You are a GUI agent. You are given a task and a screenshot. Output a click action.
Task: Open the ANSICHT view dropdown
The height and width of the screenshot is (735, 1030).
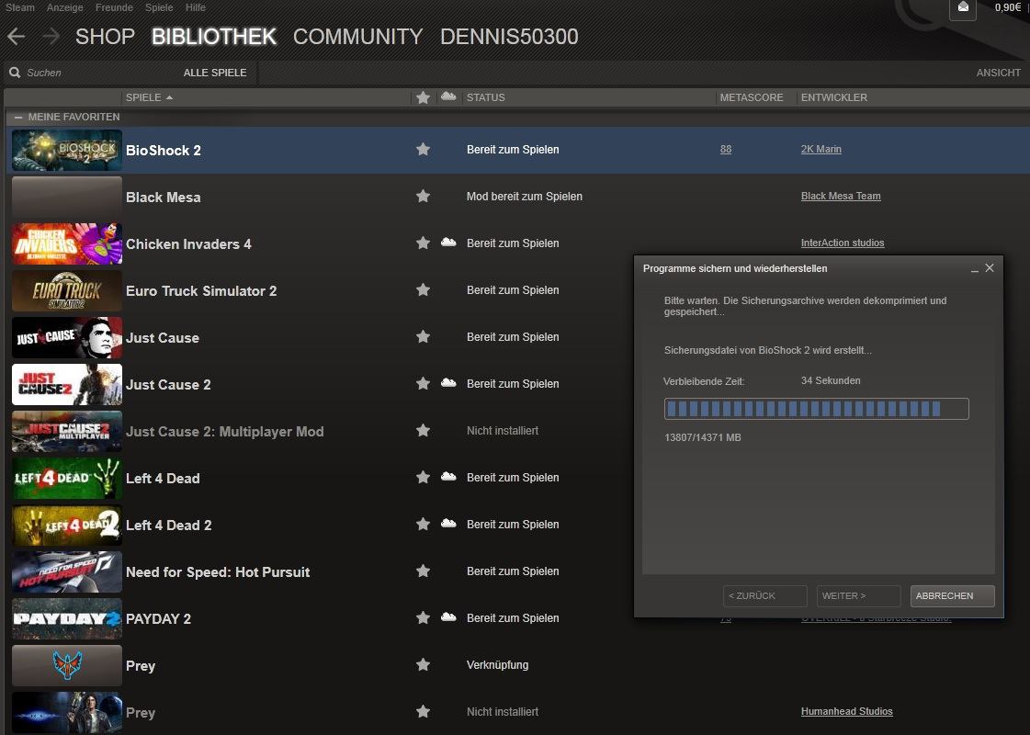(x=998, y=73)
